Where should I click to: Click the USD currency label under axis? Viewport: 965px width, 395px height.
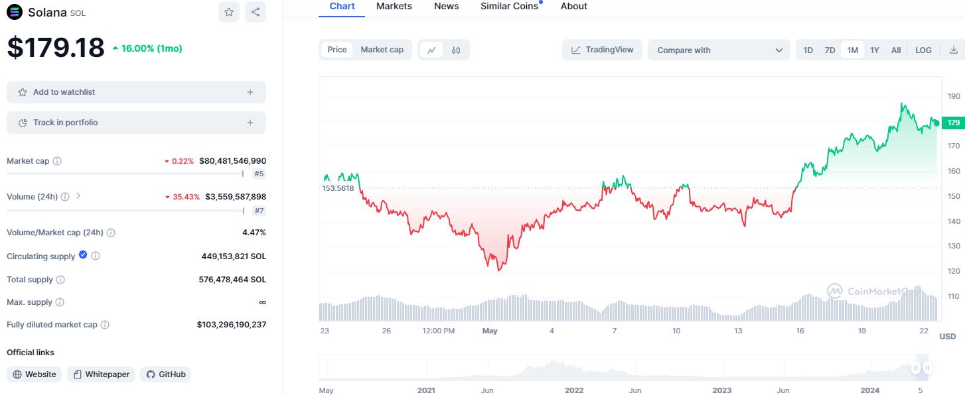948,337
